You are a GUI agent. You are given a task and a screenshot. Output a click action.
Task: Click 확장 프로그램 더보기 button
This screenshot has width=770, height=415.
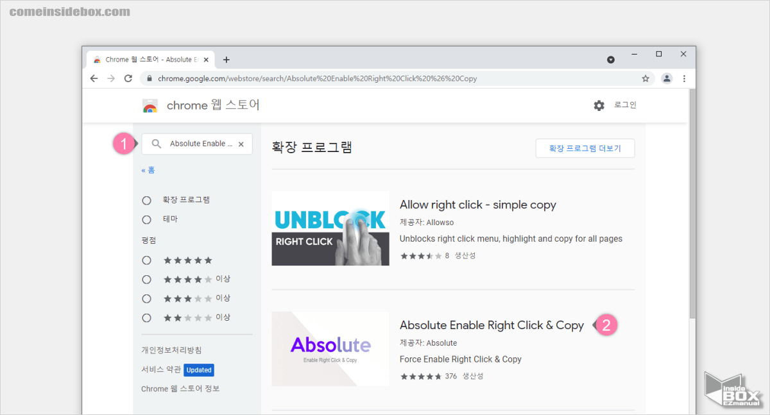pyautogui.click(x=585, y=148)
